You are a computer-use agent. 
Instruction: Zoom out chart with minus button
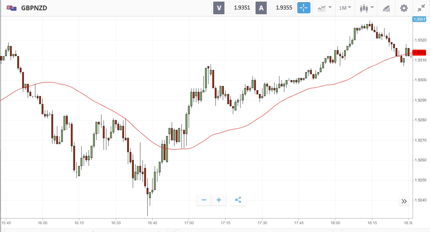click(204, 200)
